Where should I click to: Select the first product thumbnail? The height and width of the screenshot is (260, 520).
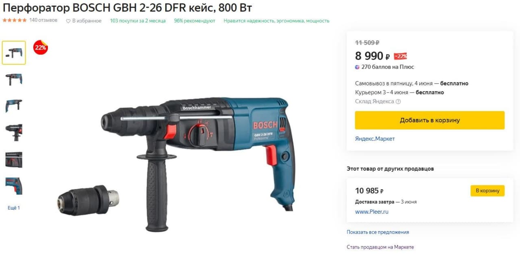(x=14, y=53)
